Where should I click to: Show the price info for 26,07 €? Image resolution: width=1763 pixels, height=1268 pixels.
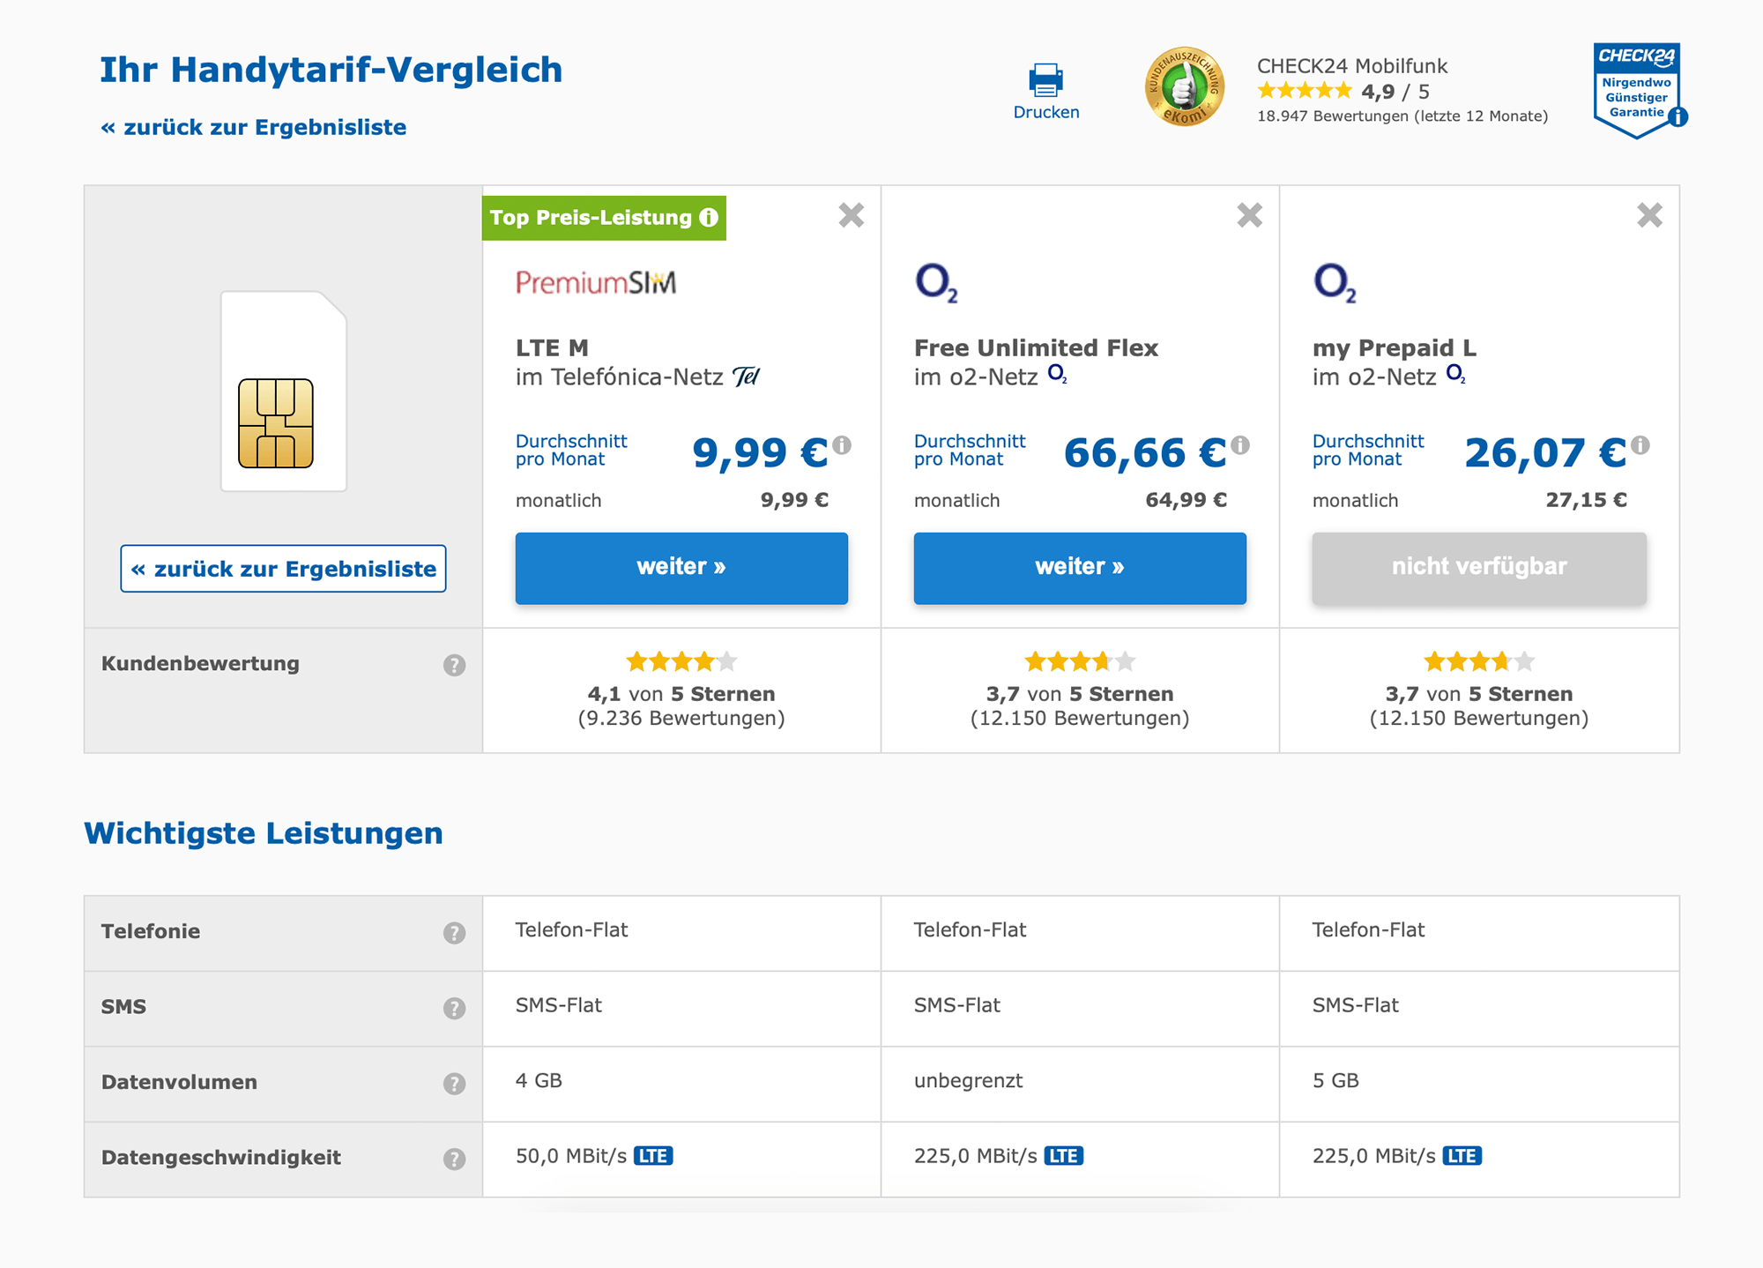pos(1640,445)
